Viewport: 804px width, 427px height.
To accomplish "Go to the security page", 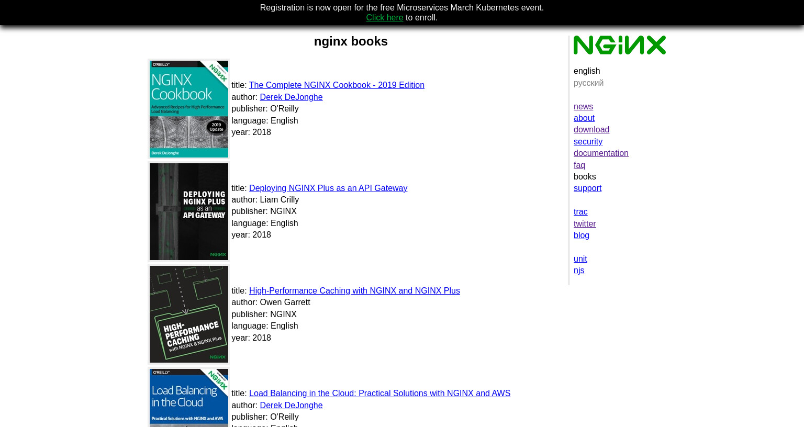I will 588,141.
